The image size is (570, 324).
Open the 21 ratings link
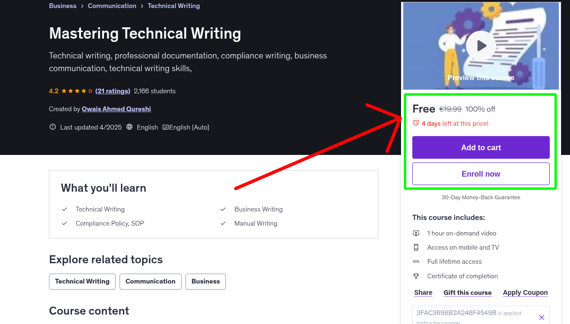pyautogui.click(x=112, y=91)
